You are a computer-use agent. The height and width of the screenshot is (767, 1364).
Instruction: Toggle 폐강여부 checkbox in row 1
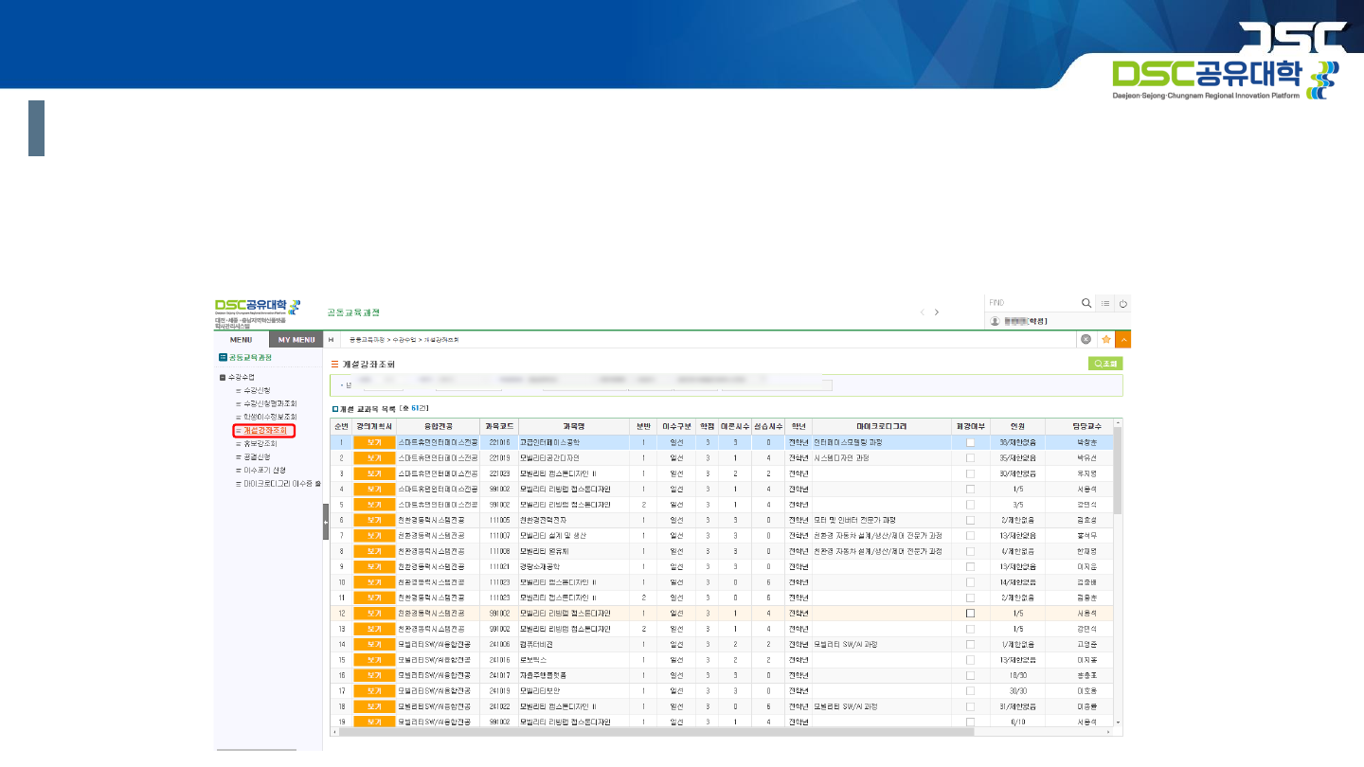point(971,442)
